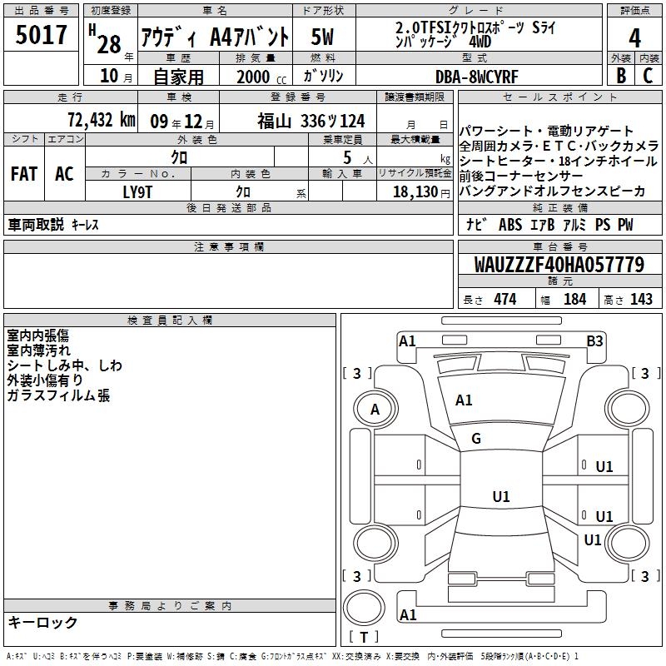Click the exterior grade B cell
666x666 pixels.
pos(620,76)
